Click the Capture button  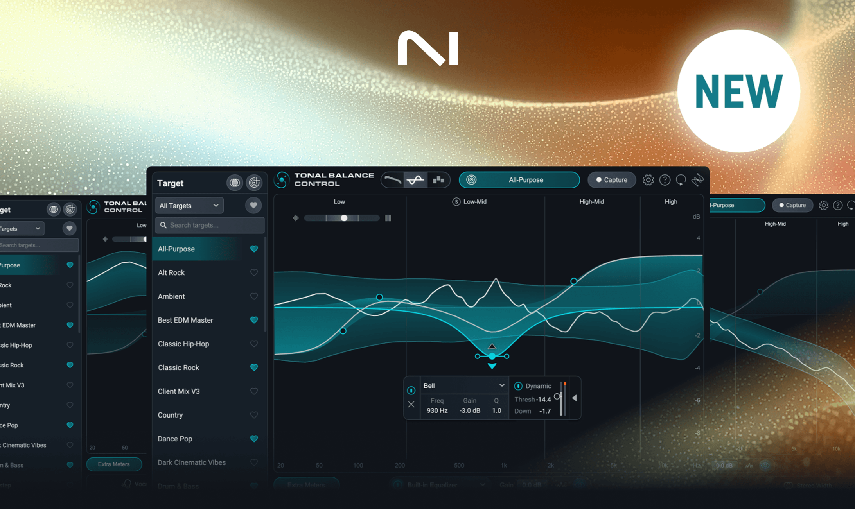click(611, 180)
